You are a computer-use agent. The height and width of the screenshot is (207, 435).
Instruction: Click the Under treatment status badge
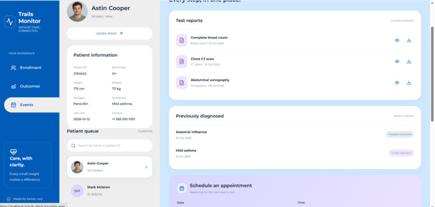tap(401, 153)
